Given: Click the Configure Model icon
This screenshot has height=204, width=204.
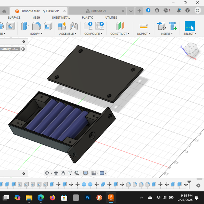Looking at the screenshot, I should [x=88, y=26].
